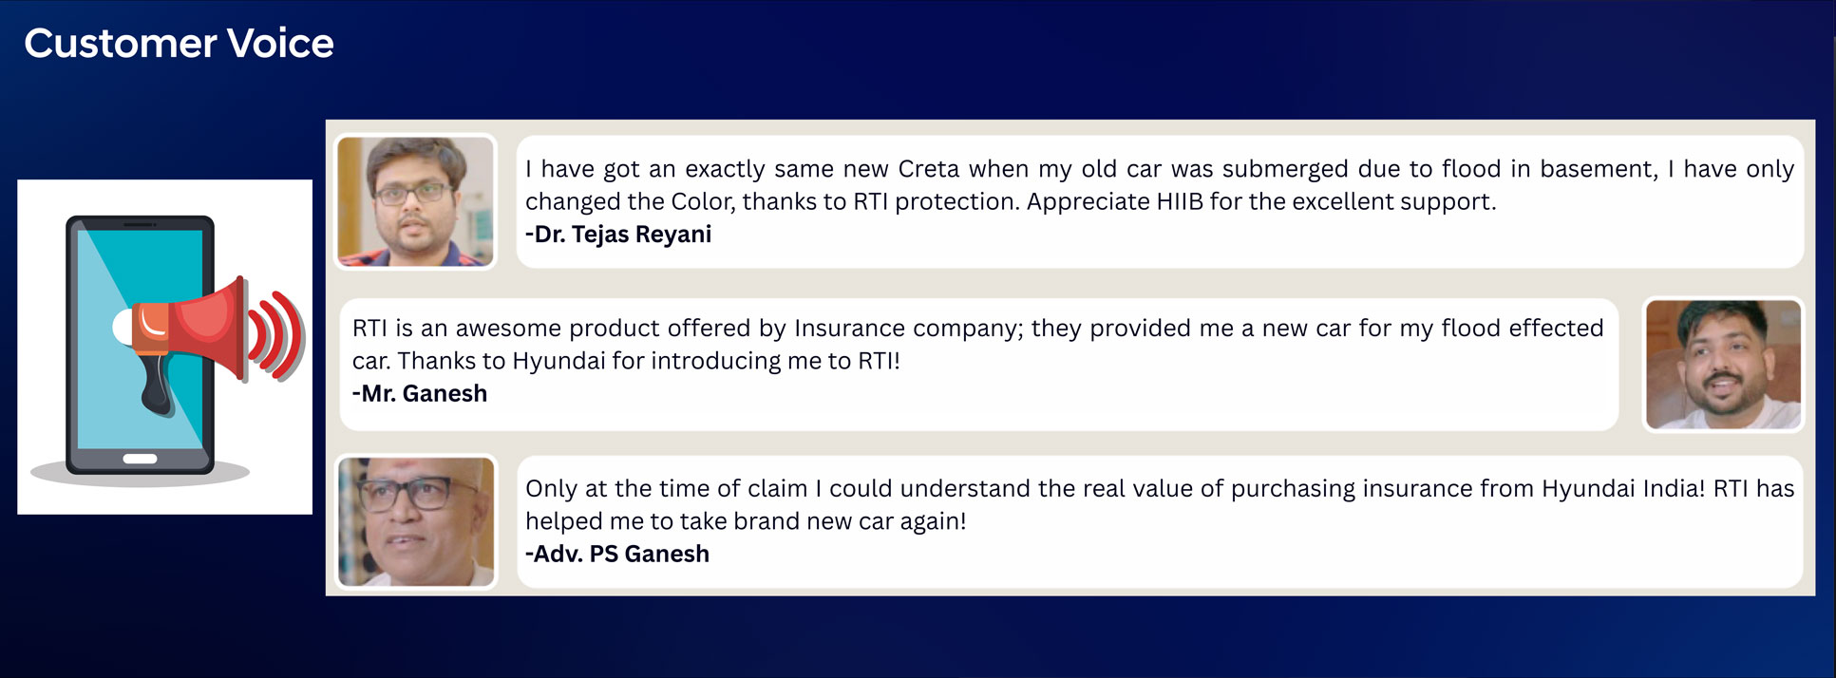
Task: Click the name -Mr. Ganesh
Action: coord(420,394)
